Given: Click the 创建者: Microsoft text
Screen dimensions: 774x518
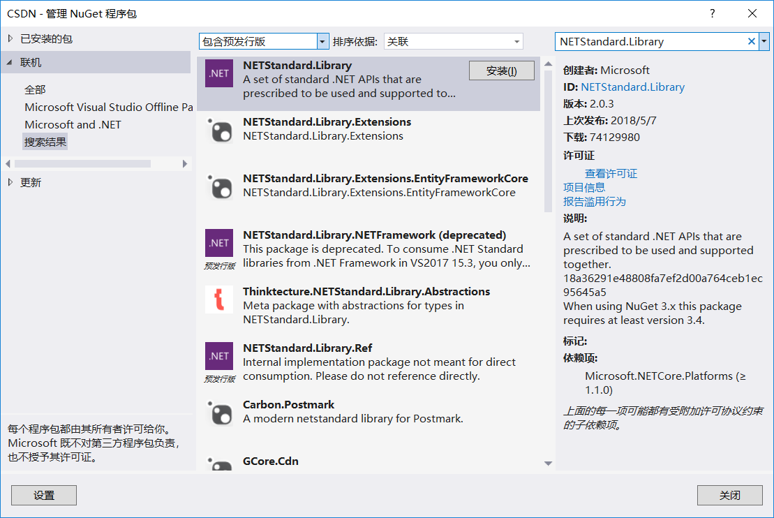Looking at the screenshot, I should point(606,70).
